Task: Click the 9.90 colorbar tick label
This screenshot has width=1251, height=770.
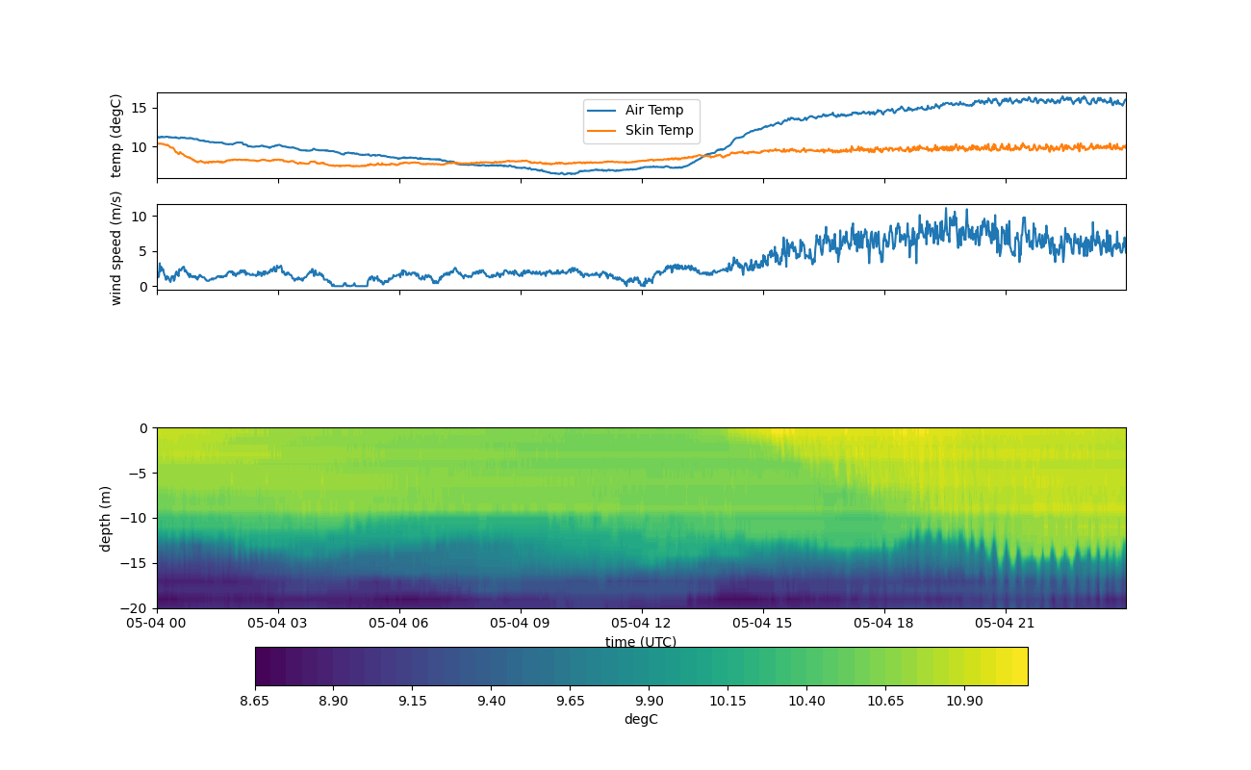Action: (649, 701)
